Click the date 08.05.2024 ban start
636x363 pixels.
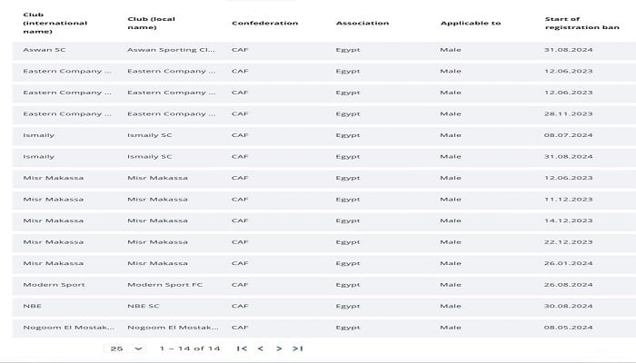(568, 328)
